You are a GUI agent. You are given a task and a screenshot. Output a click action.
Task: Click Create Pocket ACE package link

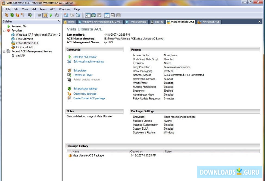pyautogui.click(x=89, y=98)
